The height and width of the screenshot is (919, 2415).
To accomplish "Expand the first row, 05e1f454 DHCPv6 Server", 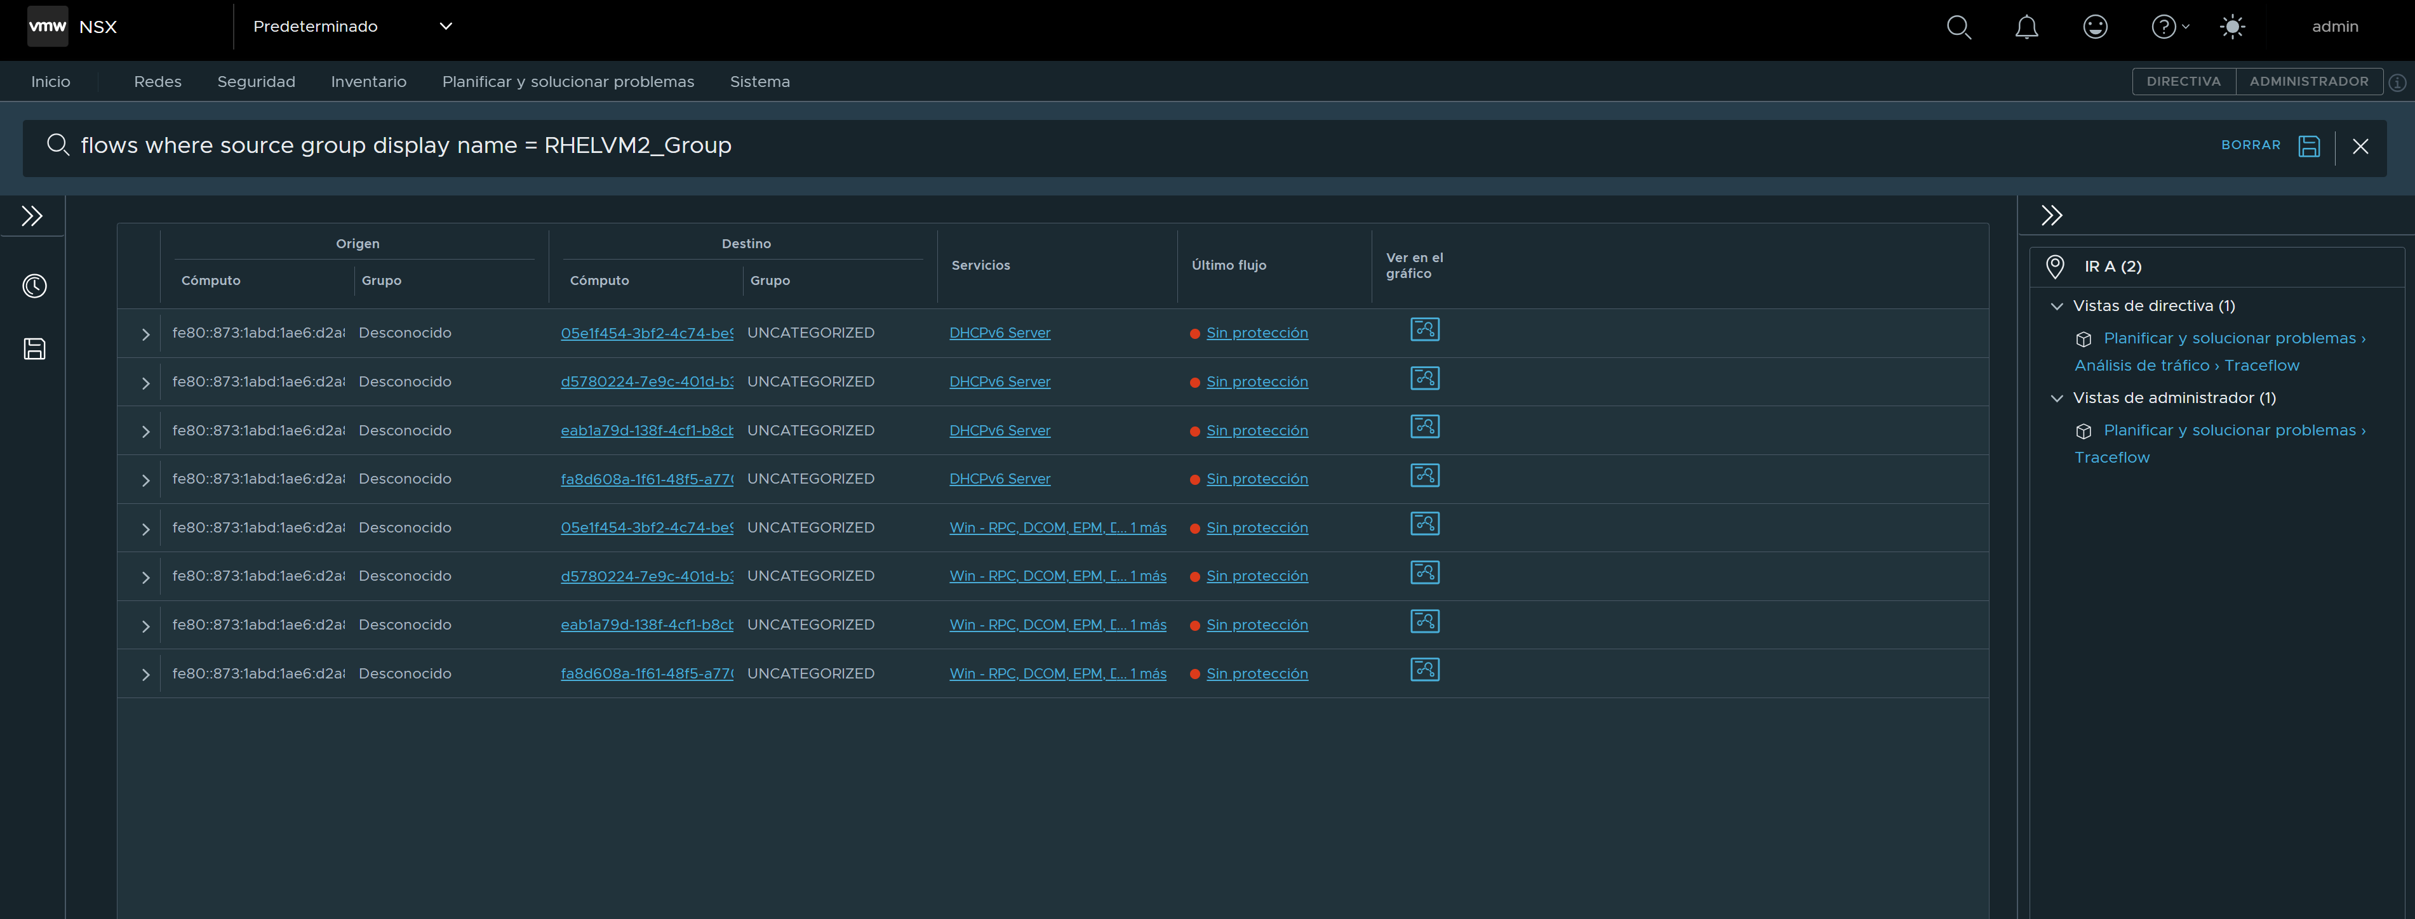I will pyautogui.click(x=145, y=334).
